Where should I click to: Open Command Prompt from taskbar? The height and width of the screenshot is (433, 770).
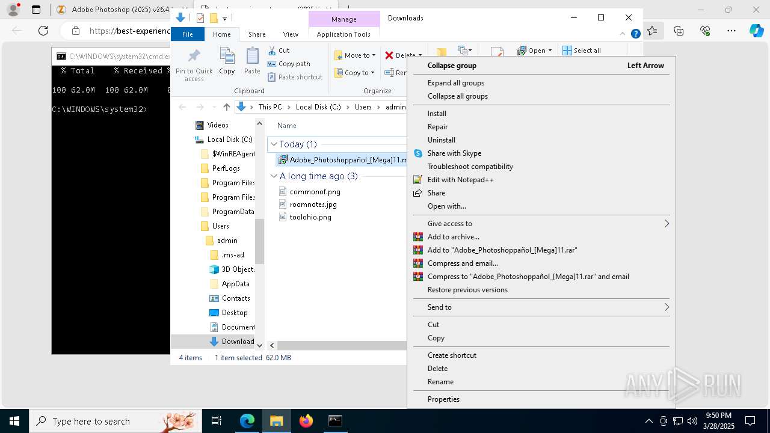tap(335, 421)
